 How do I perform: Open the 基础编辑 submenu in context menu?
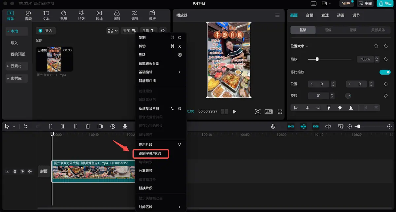click(161, 72)
